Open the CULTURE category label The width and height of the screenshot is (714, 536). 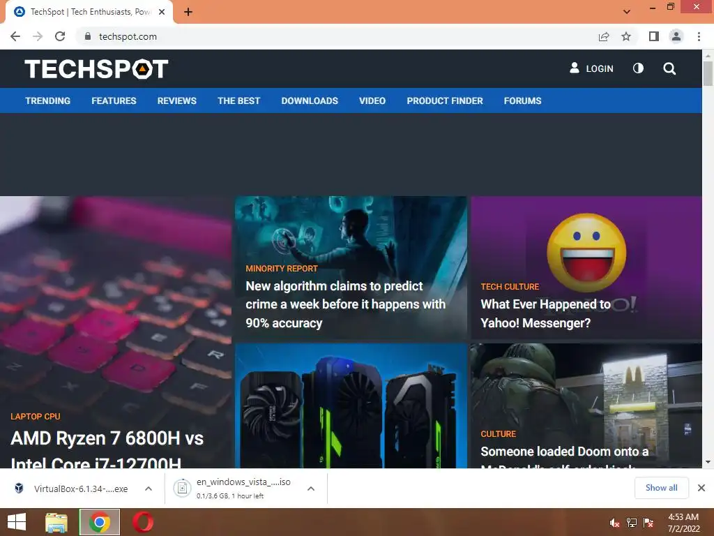tap(499, 434)
